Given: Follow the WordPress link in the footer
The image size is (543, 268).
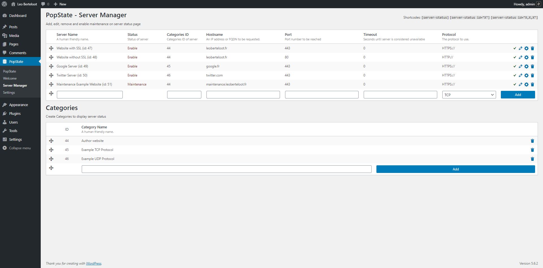Looking at the screenshot, I should 94,263.
